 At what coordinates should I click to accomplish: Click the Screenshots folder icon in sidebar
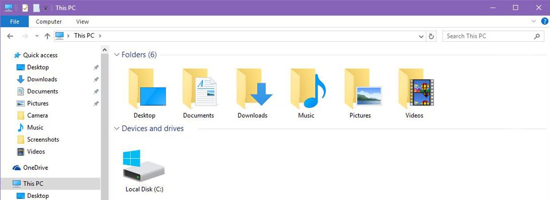[x=20, y=139]
